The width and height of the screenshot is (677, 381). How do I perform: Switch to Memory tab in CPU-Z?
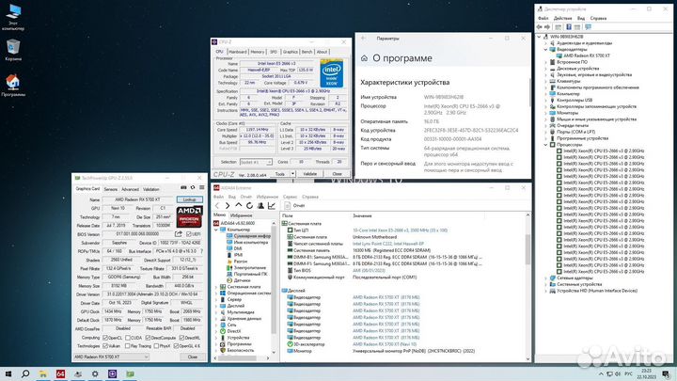coord(258,52)
